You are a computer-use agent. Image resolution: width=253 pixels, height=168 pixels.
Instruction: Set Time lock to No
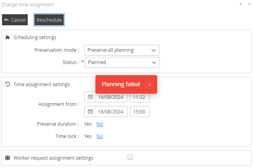(99, 136)
